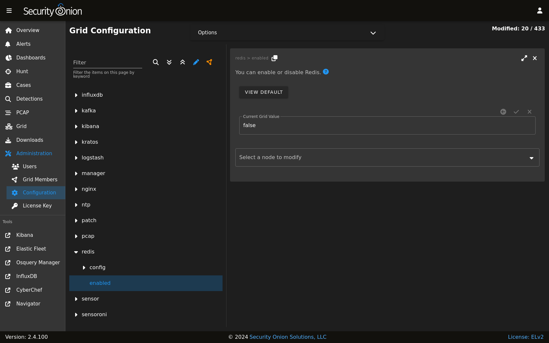Image resolution: width=549 pixels, height=343 pixels.
Task: Cancel the grid value edit with X icon
Action: point(529,112)
